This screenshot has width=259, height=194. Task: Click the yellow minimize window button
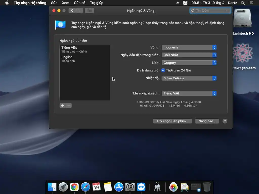(59, 11)
